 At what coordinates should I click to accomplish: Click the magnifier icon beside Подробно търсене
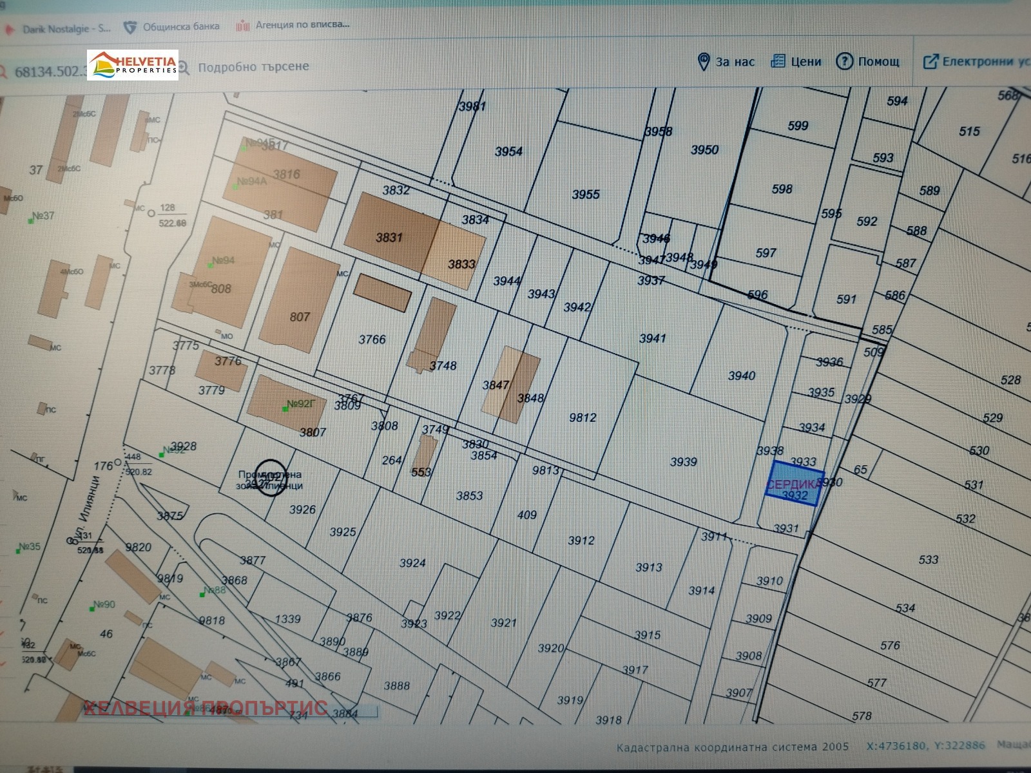pyautogui.click(x=184, y=68)
